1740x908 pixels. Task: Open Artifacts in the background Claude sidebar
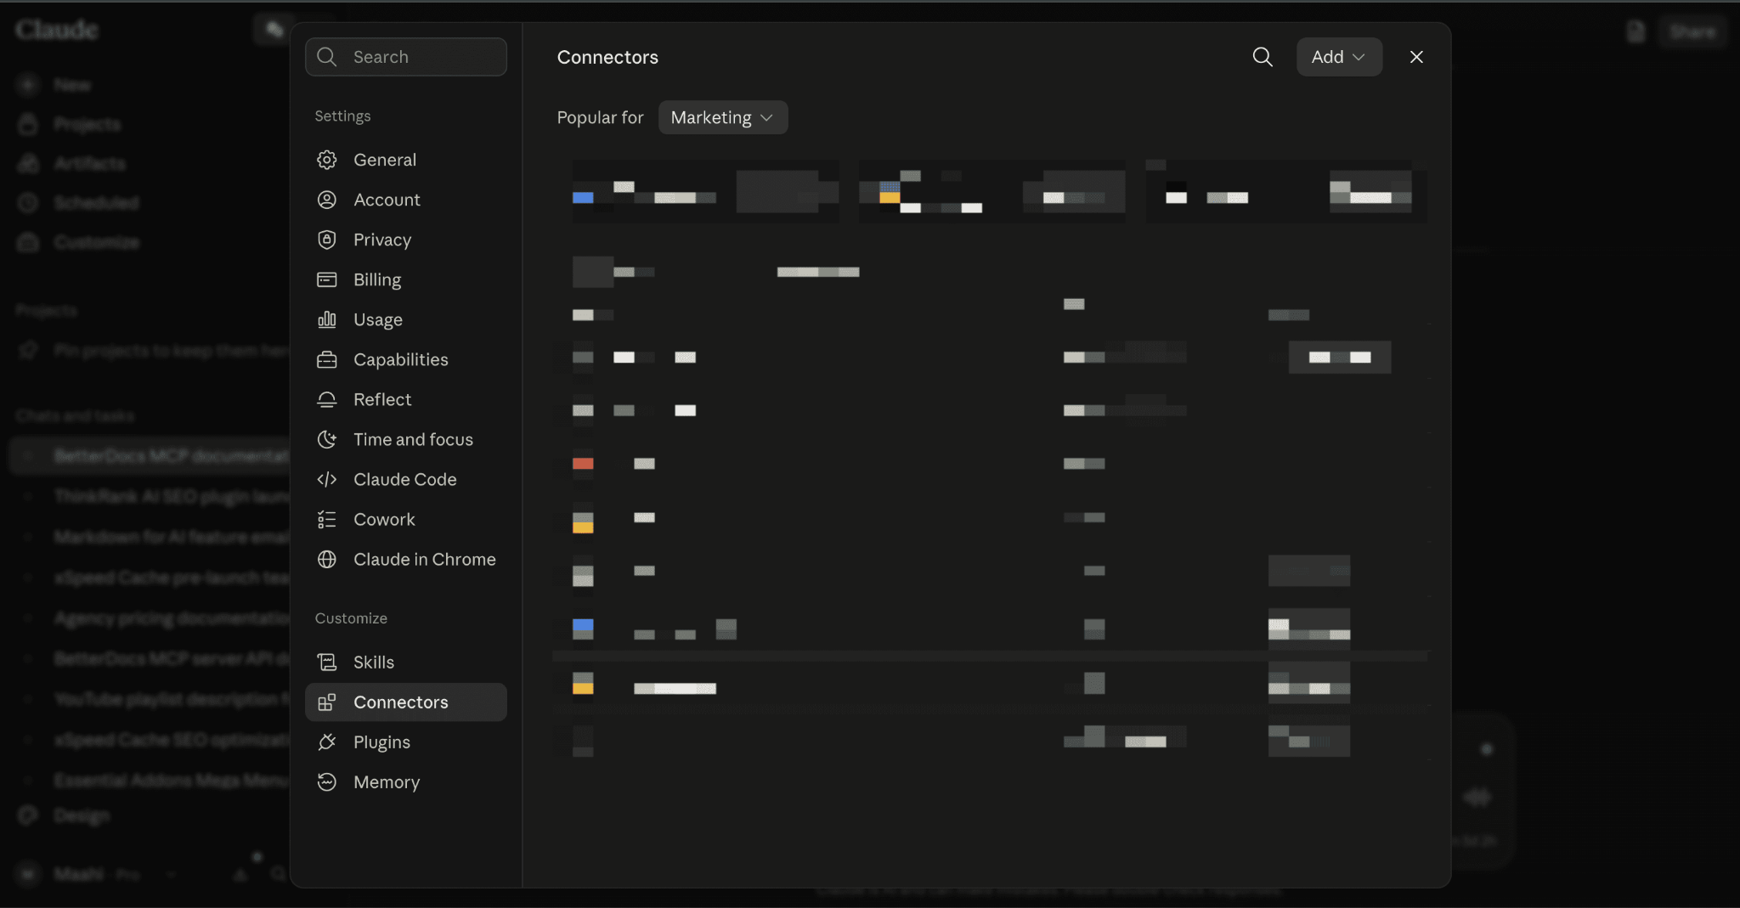pyautogui.click(x=89, y=163)
